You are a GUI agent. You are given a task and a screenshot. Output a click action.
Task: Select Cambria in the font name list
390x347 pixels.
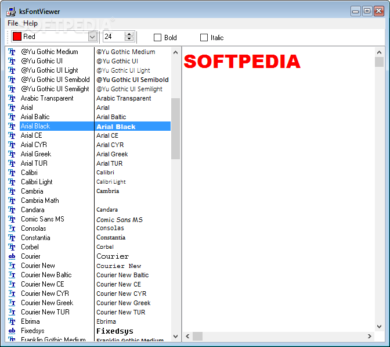coord(32,191)
